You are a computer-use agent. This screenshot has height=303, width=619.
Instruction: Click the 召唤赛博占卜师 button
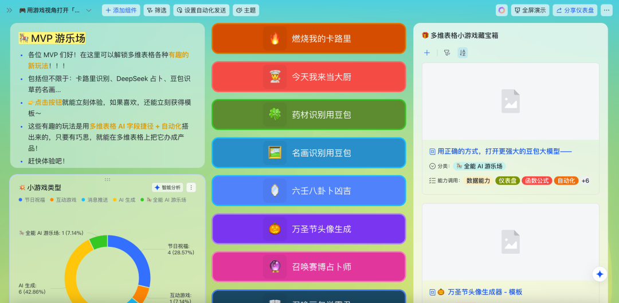pos(309,267)
